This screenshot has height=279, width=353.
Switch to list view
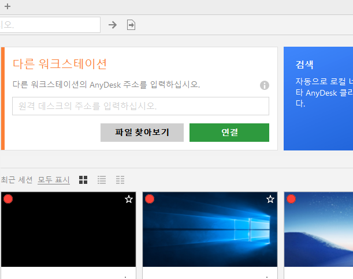click(x=102, y=180)
